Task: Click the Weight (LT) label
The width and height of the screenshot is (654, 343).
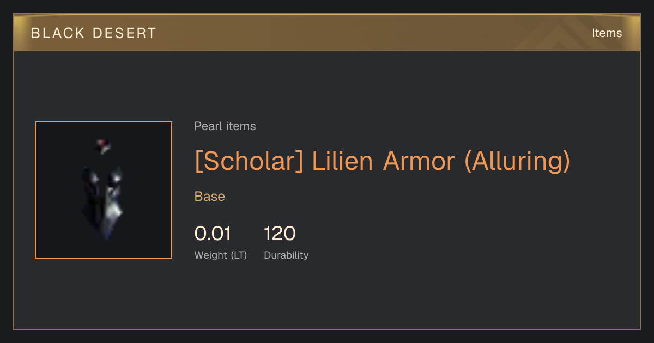Action: click(221, 255)
